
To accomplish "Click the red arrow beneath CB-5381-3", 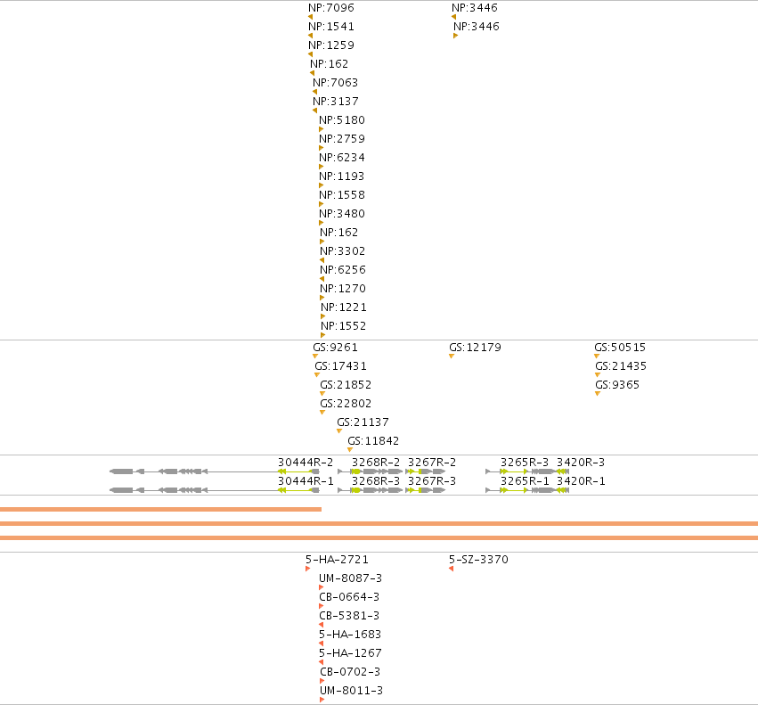I will [321, 625].
